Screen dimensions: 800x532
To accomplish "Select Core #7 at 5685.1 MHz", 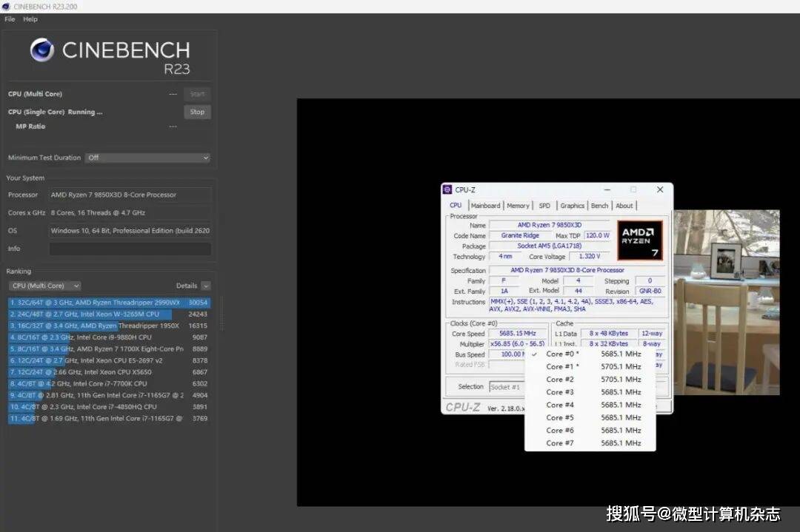I will pyautogui.click(x=593, y=443).
